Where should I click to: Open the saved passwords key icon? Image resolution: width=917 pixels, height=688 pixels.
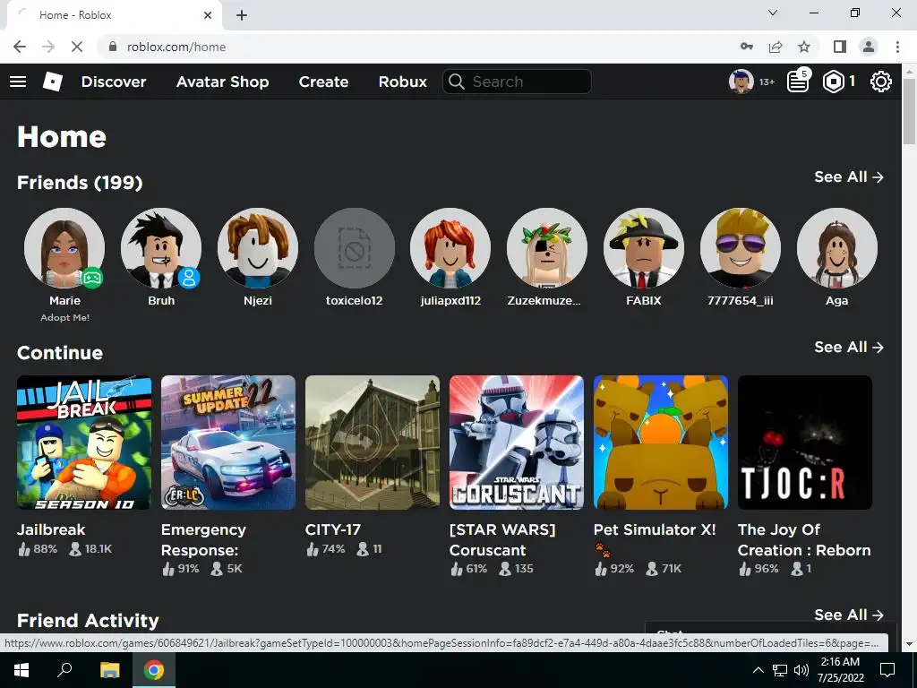tap(747, 47)
